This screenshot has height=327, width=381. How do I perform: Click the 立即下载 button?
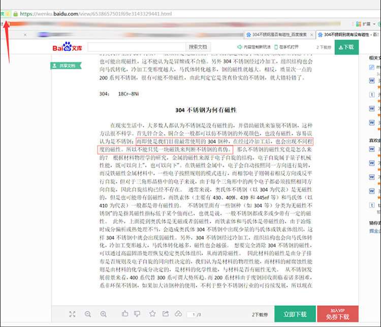(295, 314)
